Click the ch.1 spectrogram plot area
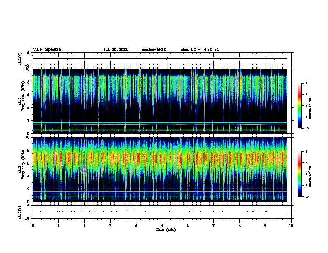This screenshot has width=328, height=253. click(159, 101)
